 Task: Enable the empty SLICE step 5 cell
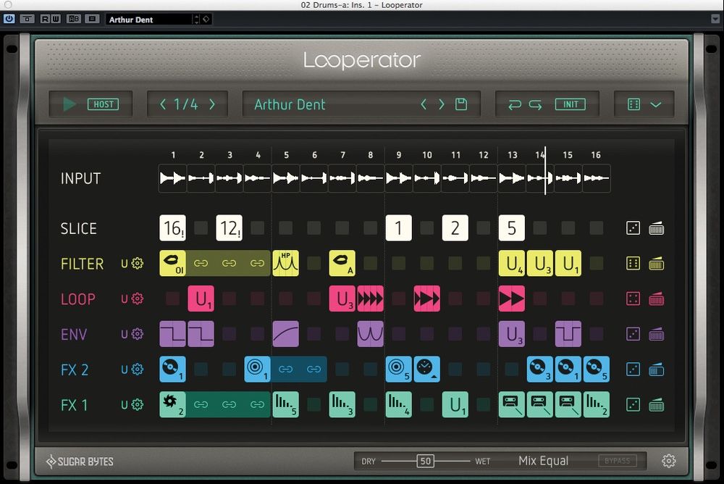coord(285,229)
